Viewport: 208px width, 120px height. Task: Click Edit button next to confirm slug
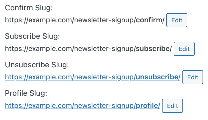tap(177, 20)
